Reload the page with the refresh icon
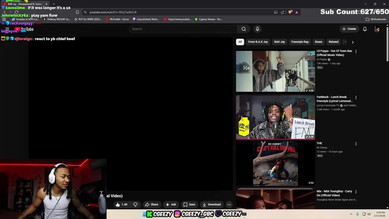The height and width of the screenshot is (219, 389). 16,12
